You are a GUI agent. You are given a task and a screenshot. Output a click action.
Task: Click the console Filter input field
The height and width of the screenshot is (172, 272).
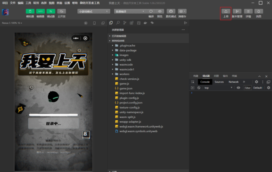(248, 88)
